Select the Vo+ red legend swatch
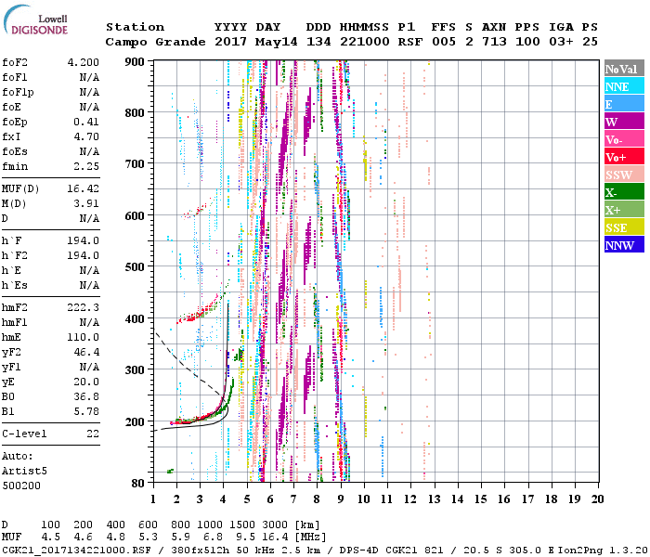 point(624,157)
